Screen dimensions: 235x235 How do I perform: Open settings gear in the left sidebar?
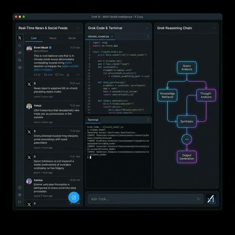[x=20, y=195]
